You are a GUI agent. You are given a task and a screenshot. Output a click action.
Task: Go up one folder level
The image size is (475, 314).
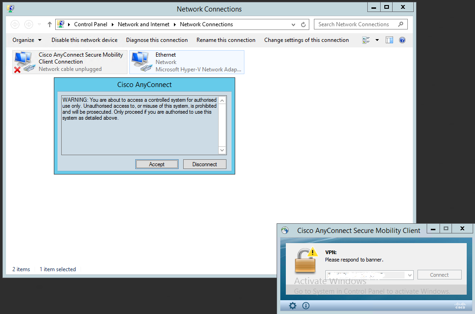click(50, 24)
